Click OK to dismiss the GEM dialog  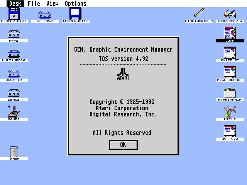click(123, 145)
